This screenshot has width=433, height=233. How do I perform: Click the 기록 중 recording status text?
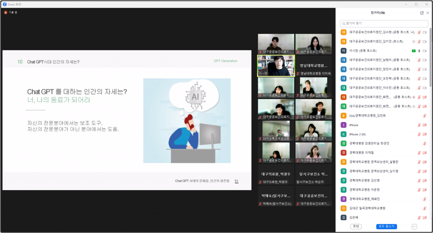pos(13,12)
